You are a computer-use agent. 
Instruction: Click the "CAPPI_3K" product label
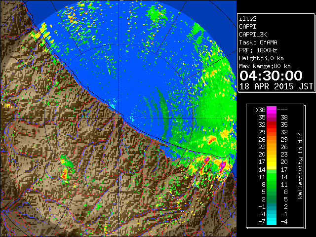pyautogui.click(x=253, y=35)
